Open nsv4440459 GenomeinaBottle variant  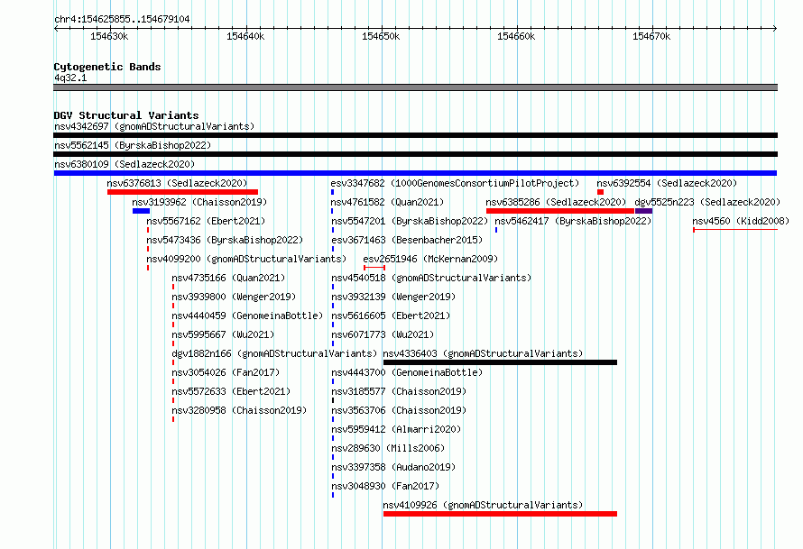click(247, 316)
